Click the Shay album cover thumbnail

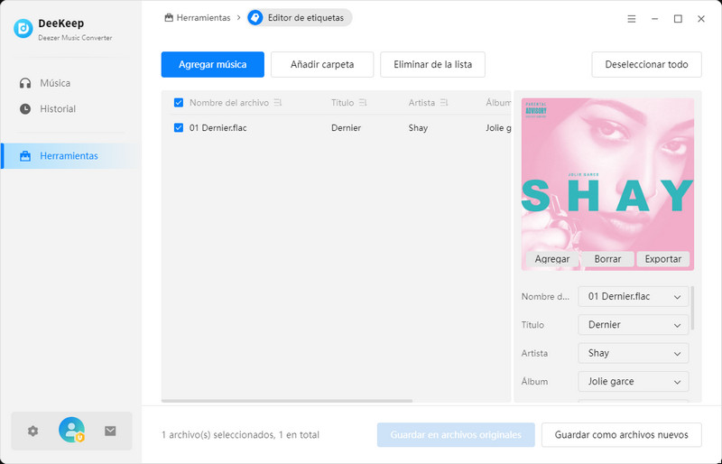(x=607, y=184)
